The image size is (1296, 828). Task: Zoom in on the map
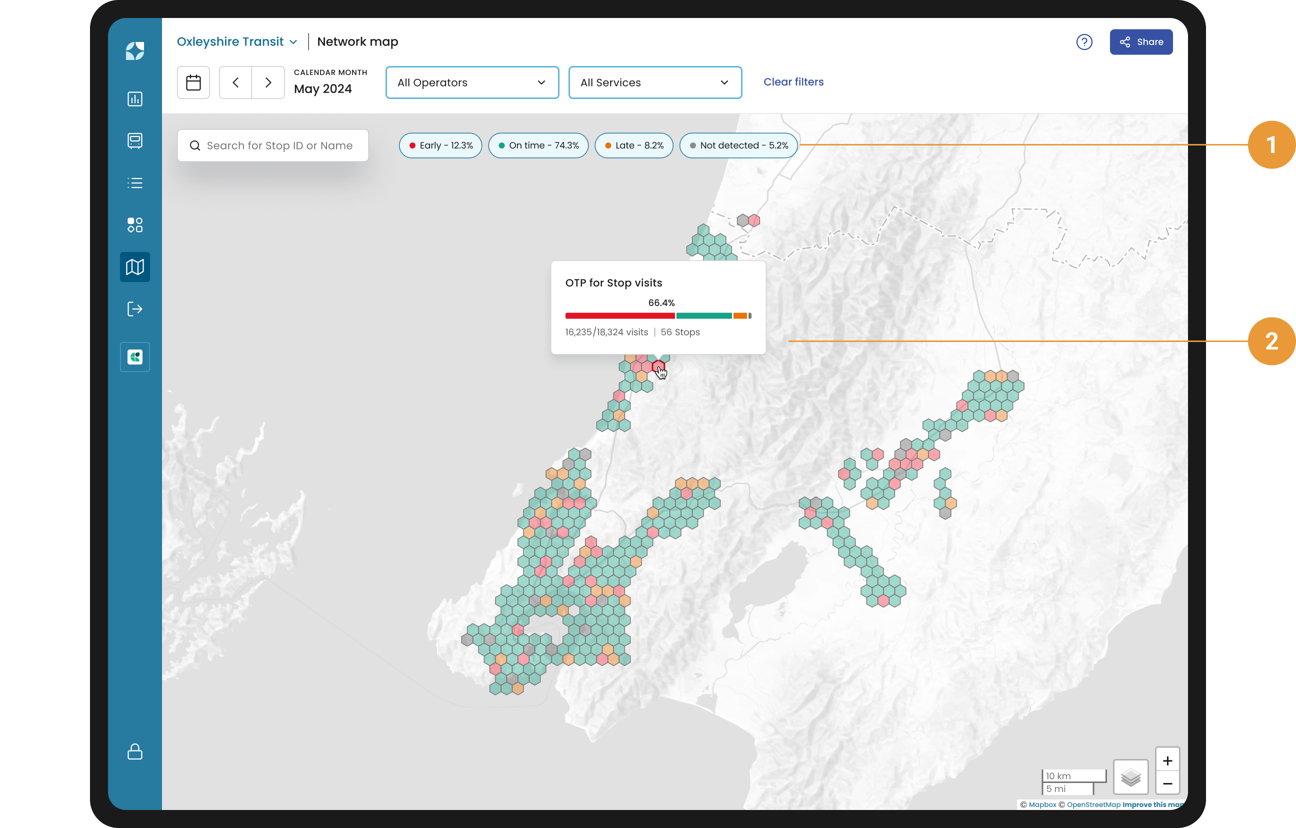(x=1167, y=760)
